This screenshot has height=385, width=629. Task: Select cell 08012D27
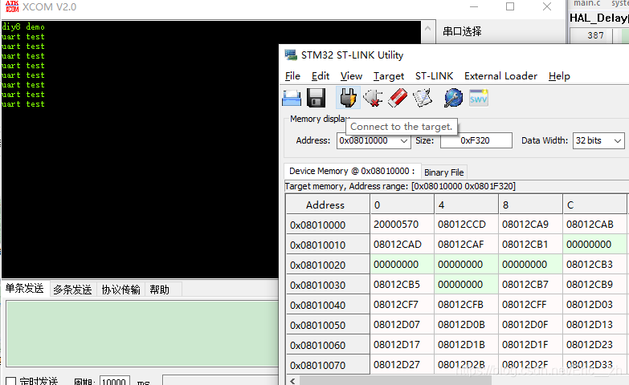point(402,365)
